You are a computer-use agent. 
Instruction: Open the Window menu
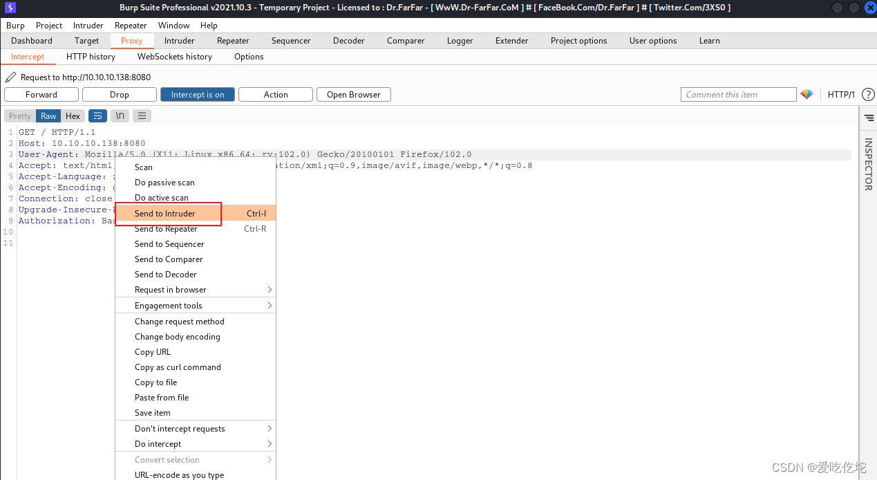(174, 26)
